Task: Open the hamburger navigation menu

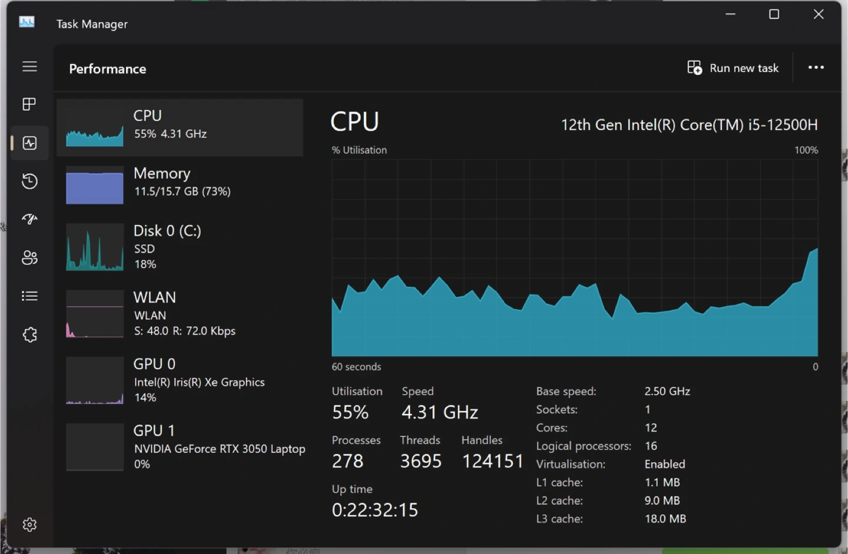Action: [x=29, y=67]
